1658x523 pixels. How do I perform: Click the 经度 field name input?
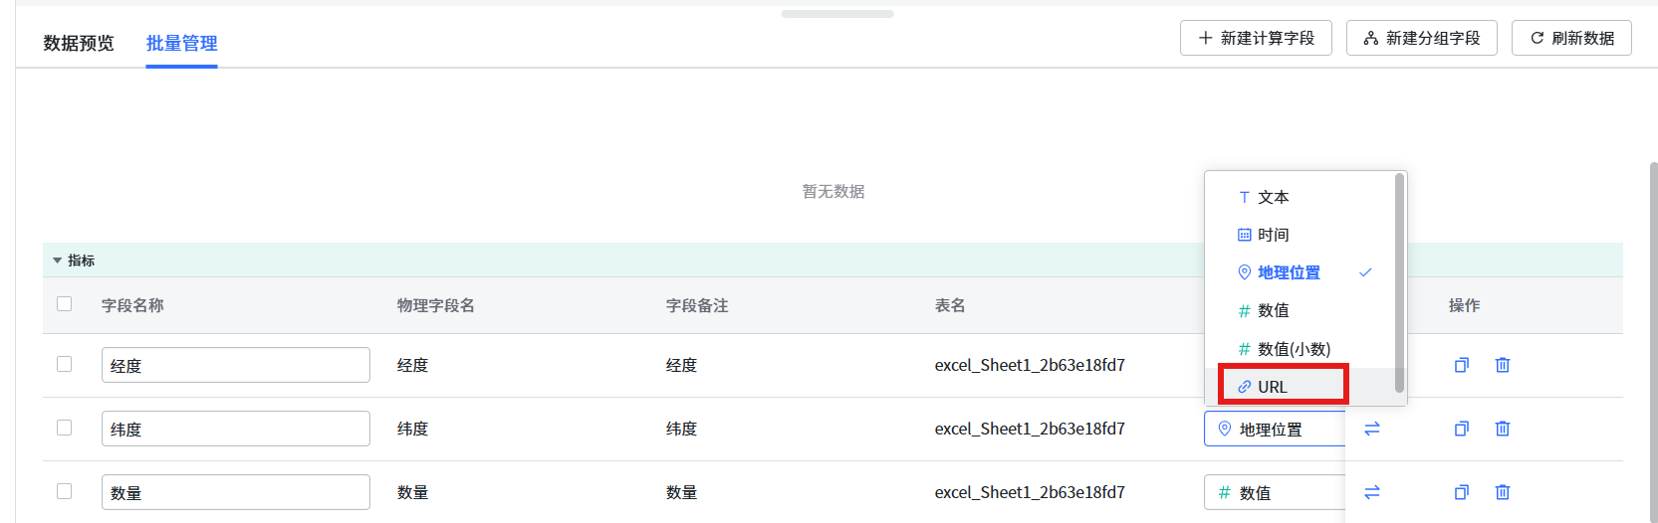click(235, 365)
